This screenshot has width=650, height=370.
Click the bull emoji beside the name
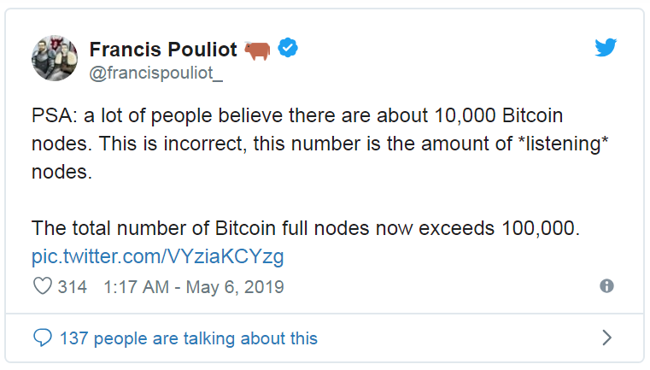click(256, 50)
